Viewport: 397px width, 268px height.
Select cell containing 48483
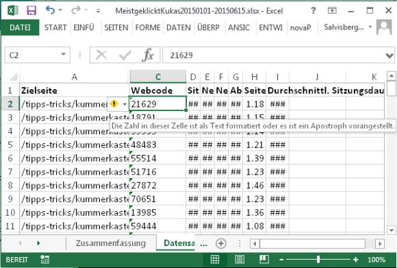158,145
